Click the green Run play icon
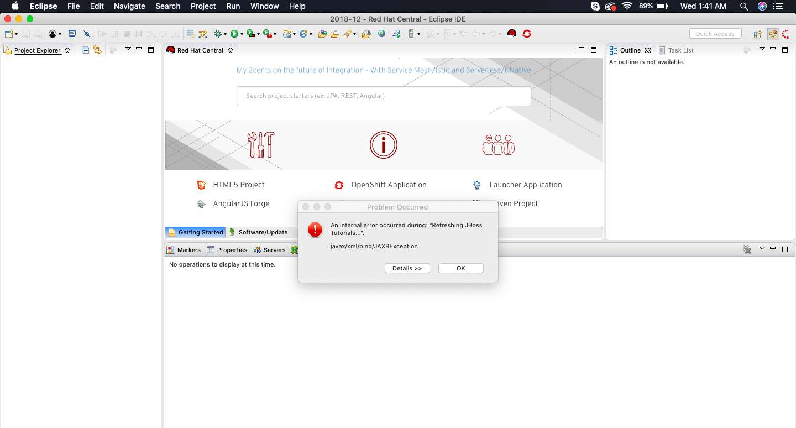796x428 pixels. pyautogui.click(x=234, y=34)
